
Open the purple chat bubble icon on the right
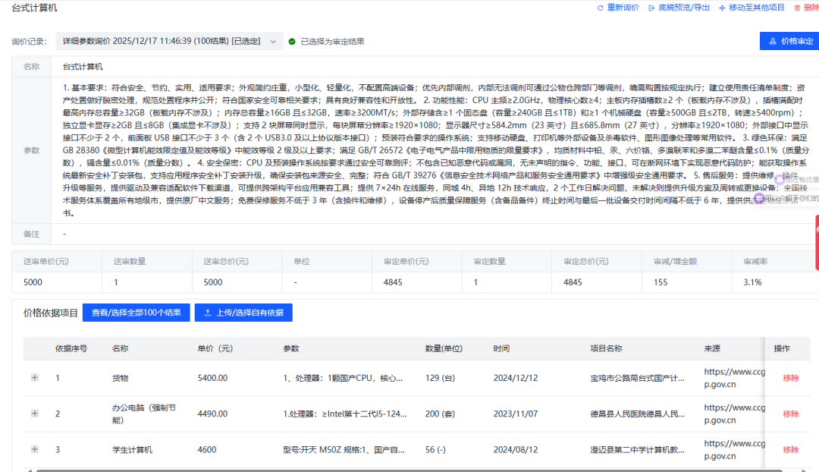coord(780,181)
